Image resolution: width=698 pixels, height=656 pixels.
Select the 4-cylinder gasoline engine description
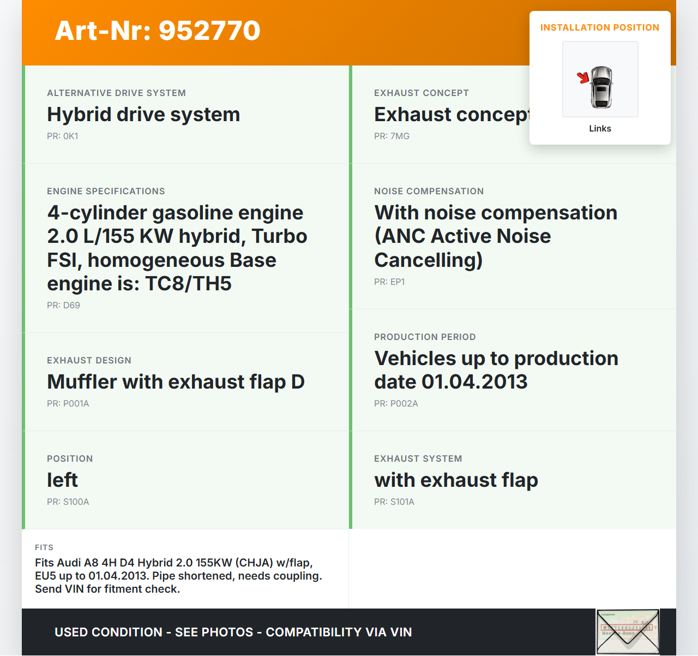177,248
